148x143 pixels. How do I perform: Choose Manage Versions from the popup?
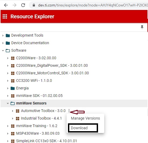pyautogui.click(x=85, y=118)
